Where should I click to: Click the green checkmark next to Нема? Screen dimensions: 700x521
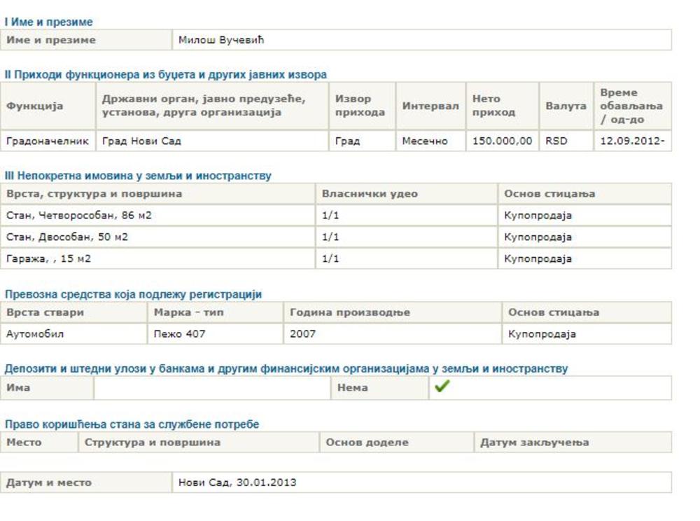tap(441, 387)
